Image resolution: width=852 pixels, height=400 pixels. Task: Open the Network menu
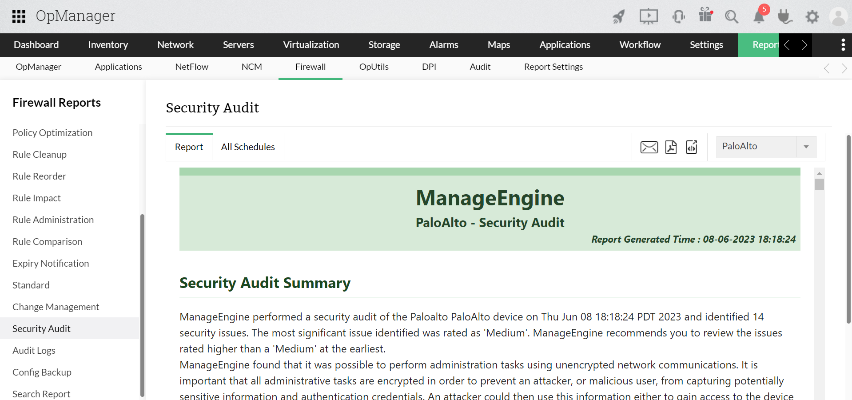coord(175,45)
